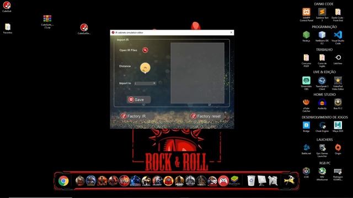The image size is (353, 198).
Task: Open Bias FX 2 shortcut
Action: (338, 104)
